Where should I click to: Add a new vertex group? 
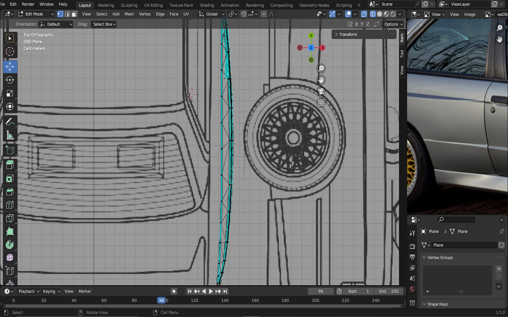coord(499,269)
